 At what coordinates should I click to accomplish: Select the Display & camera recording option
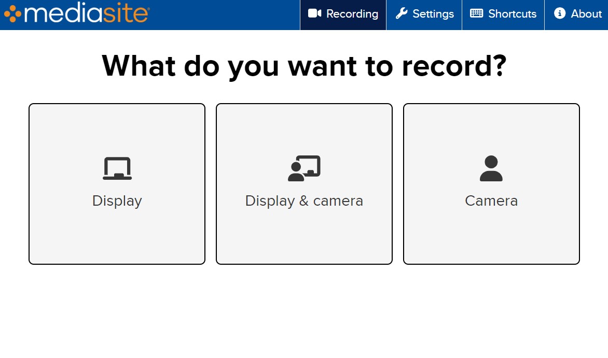coord(304,183)
